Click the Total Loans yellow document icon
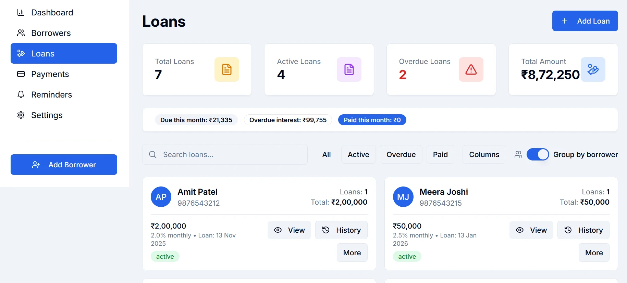The height and width of the screenshot is (283, 627). click(x=227, y=69)
